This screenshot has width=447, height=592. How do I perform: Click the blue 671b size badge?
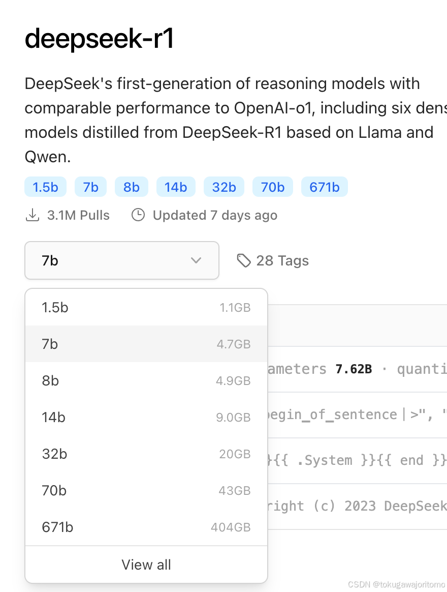click(x=325, y=187)
